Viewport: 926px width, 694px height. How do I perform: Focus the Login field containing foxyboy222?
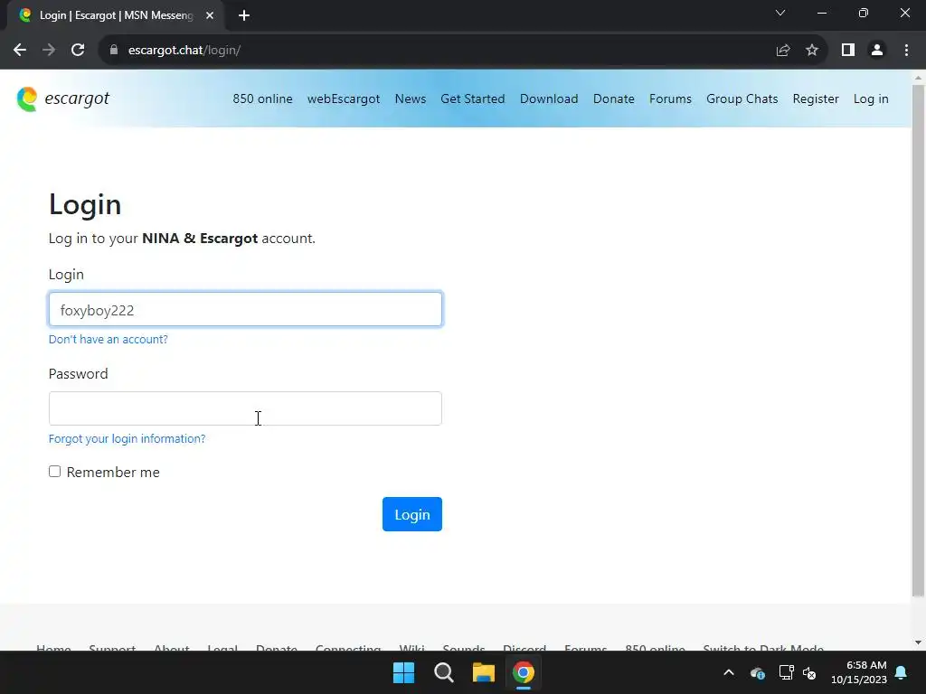point(245,309)
